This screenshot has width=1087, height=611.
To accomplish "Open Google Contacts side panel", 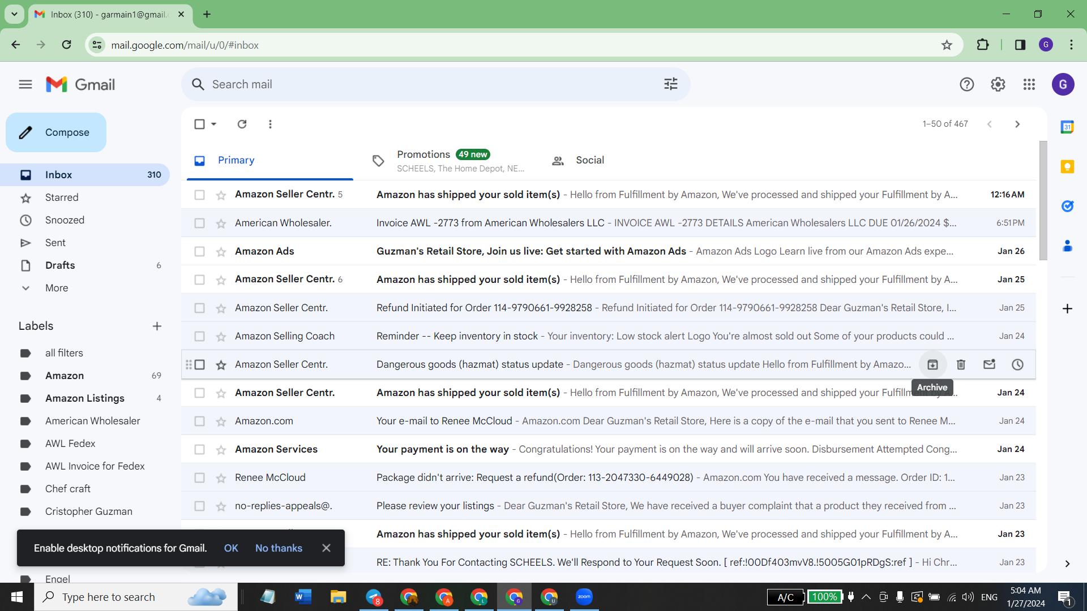I will tap(1067, 246).
